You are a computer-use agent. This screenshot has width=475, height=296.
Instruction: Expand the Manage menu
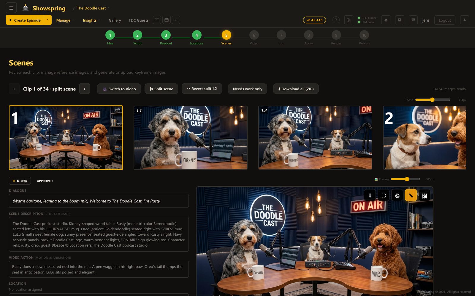(65, 20)
